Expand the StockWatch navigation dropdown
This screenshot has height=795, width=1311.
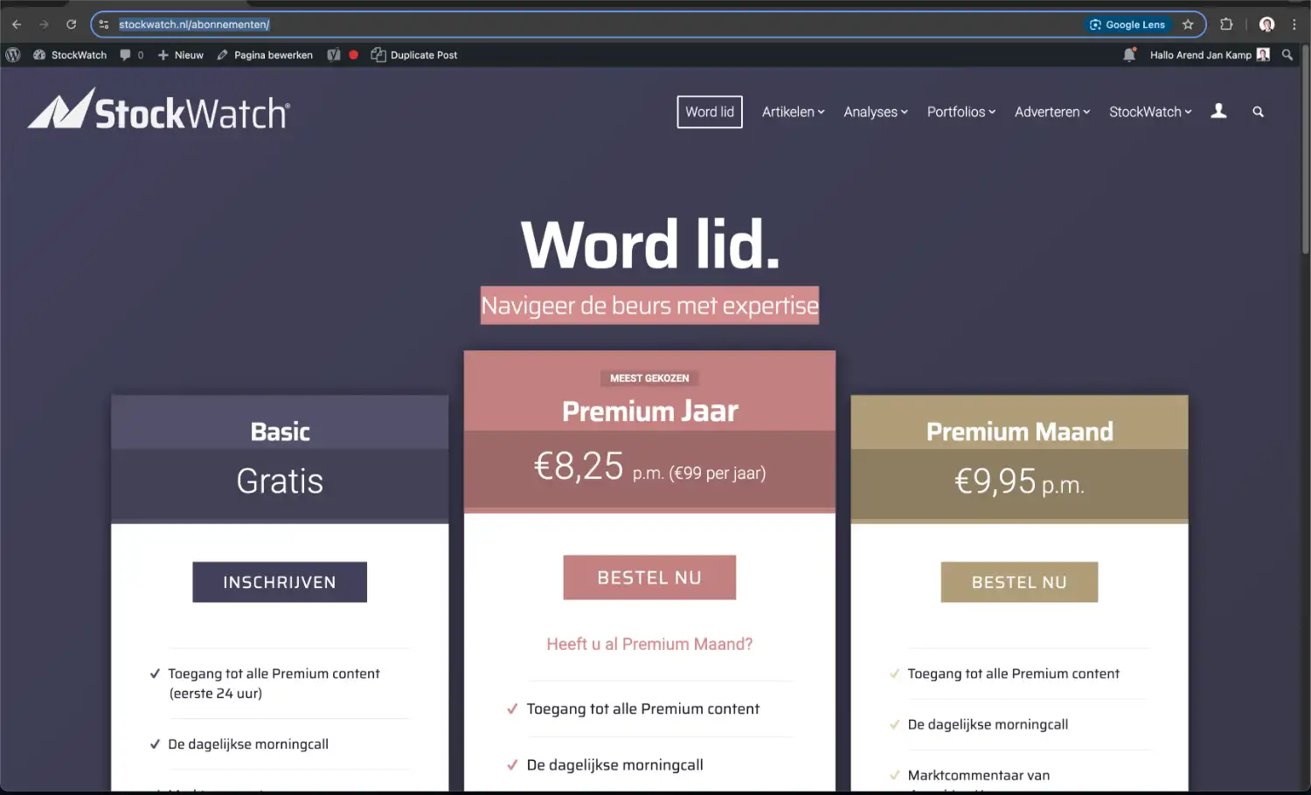pyautogui.click(x=1150, y=112)
